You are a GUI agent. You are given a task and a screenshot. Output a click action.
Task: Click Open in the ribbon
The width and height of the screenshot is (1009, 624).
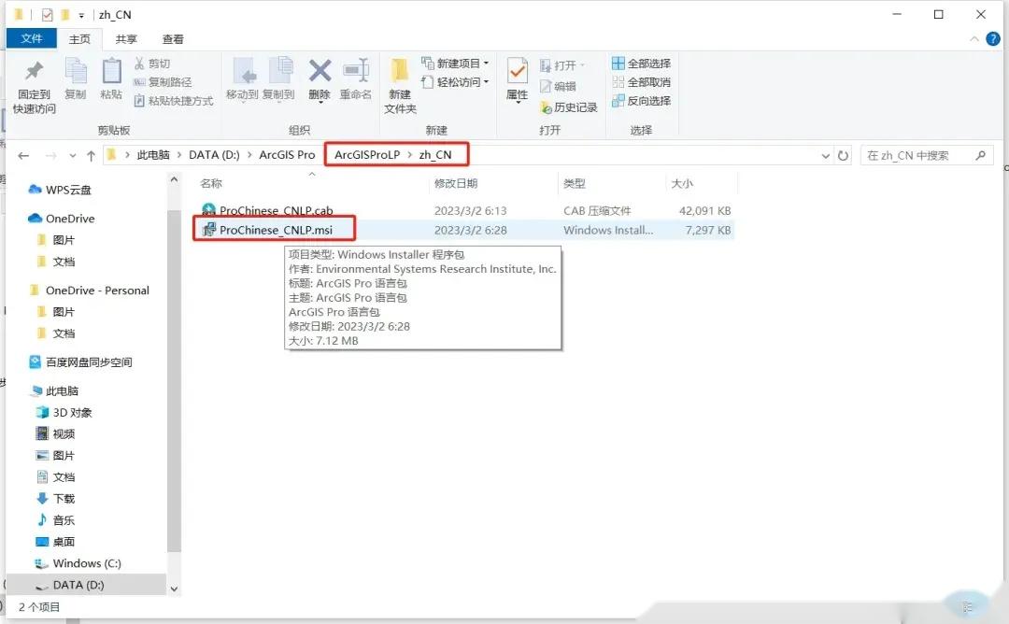pos(562,65)
